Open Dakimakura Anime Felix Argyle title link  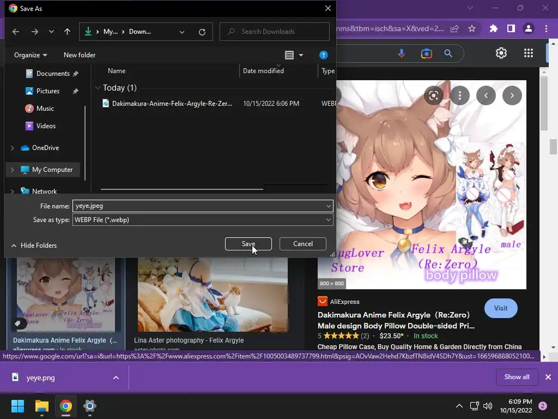tap(396, 320)
